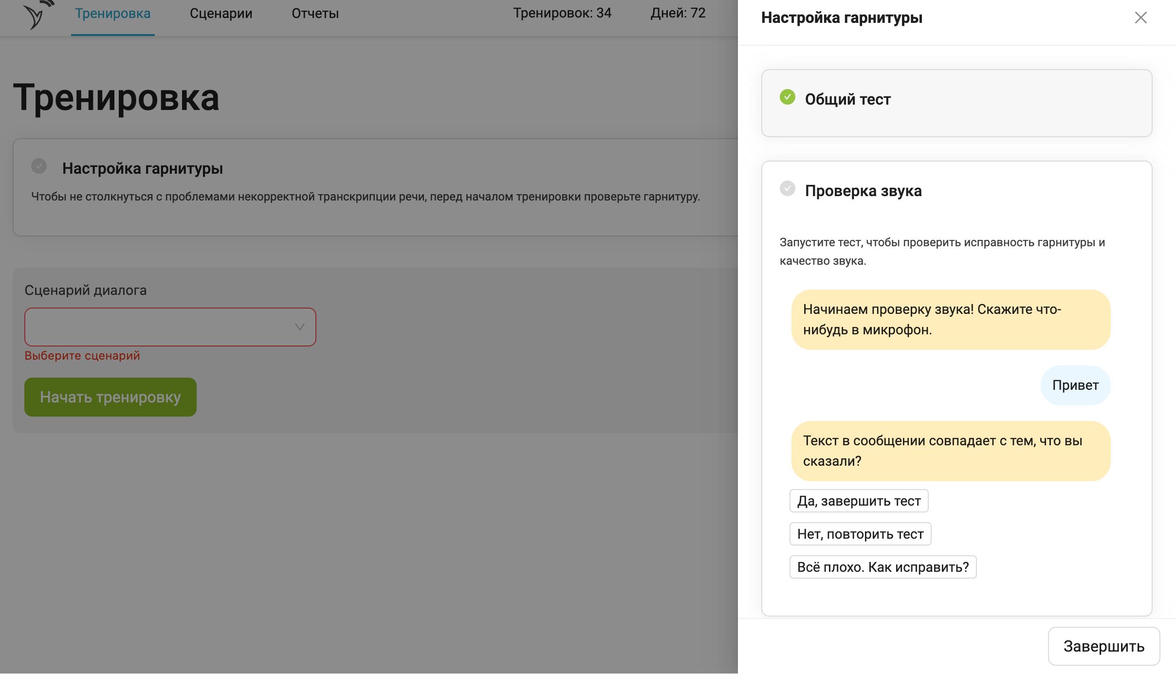This screenshot has height=674, width=1176.
Task: Open the Сценарий диалога dropdown arrow
Action: pyautogui.click(x=299, y=327)
